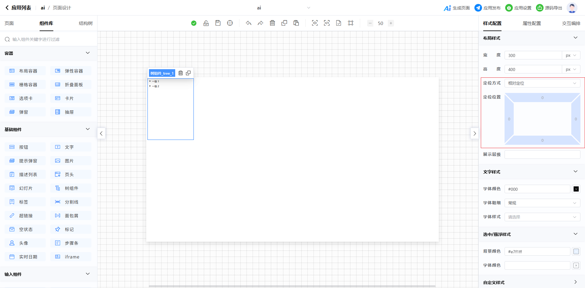Image resolution: width=585 pixels, height=288 pixels.
Task: Open the black font color swatch
Action: pyautogui.click(x=576, y=189)
